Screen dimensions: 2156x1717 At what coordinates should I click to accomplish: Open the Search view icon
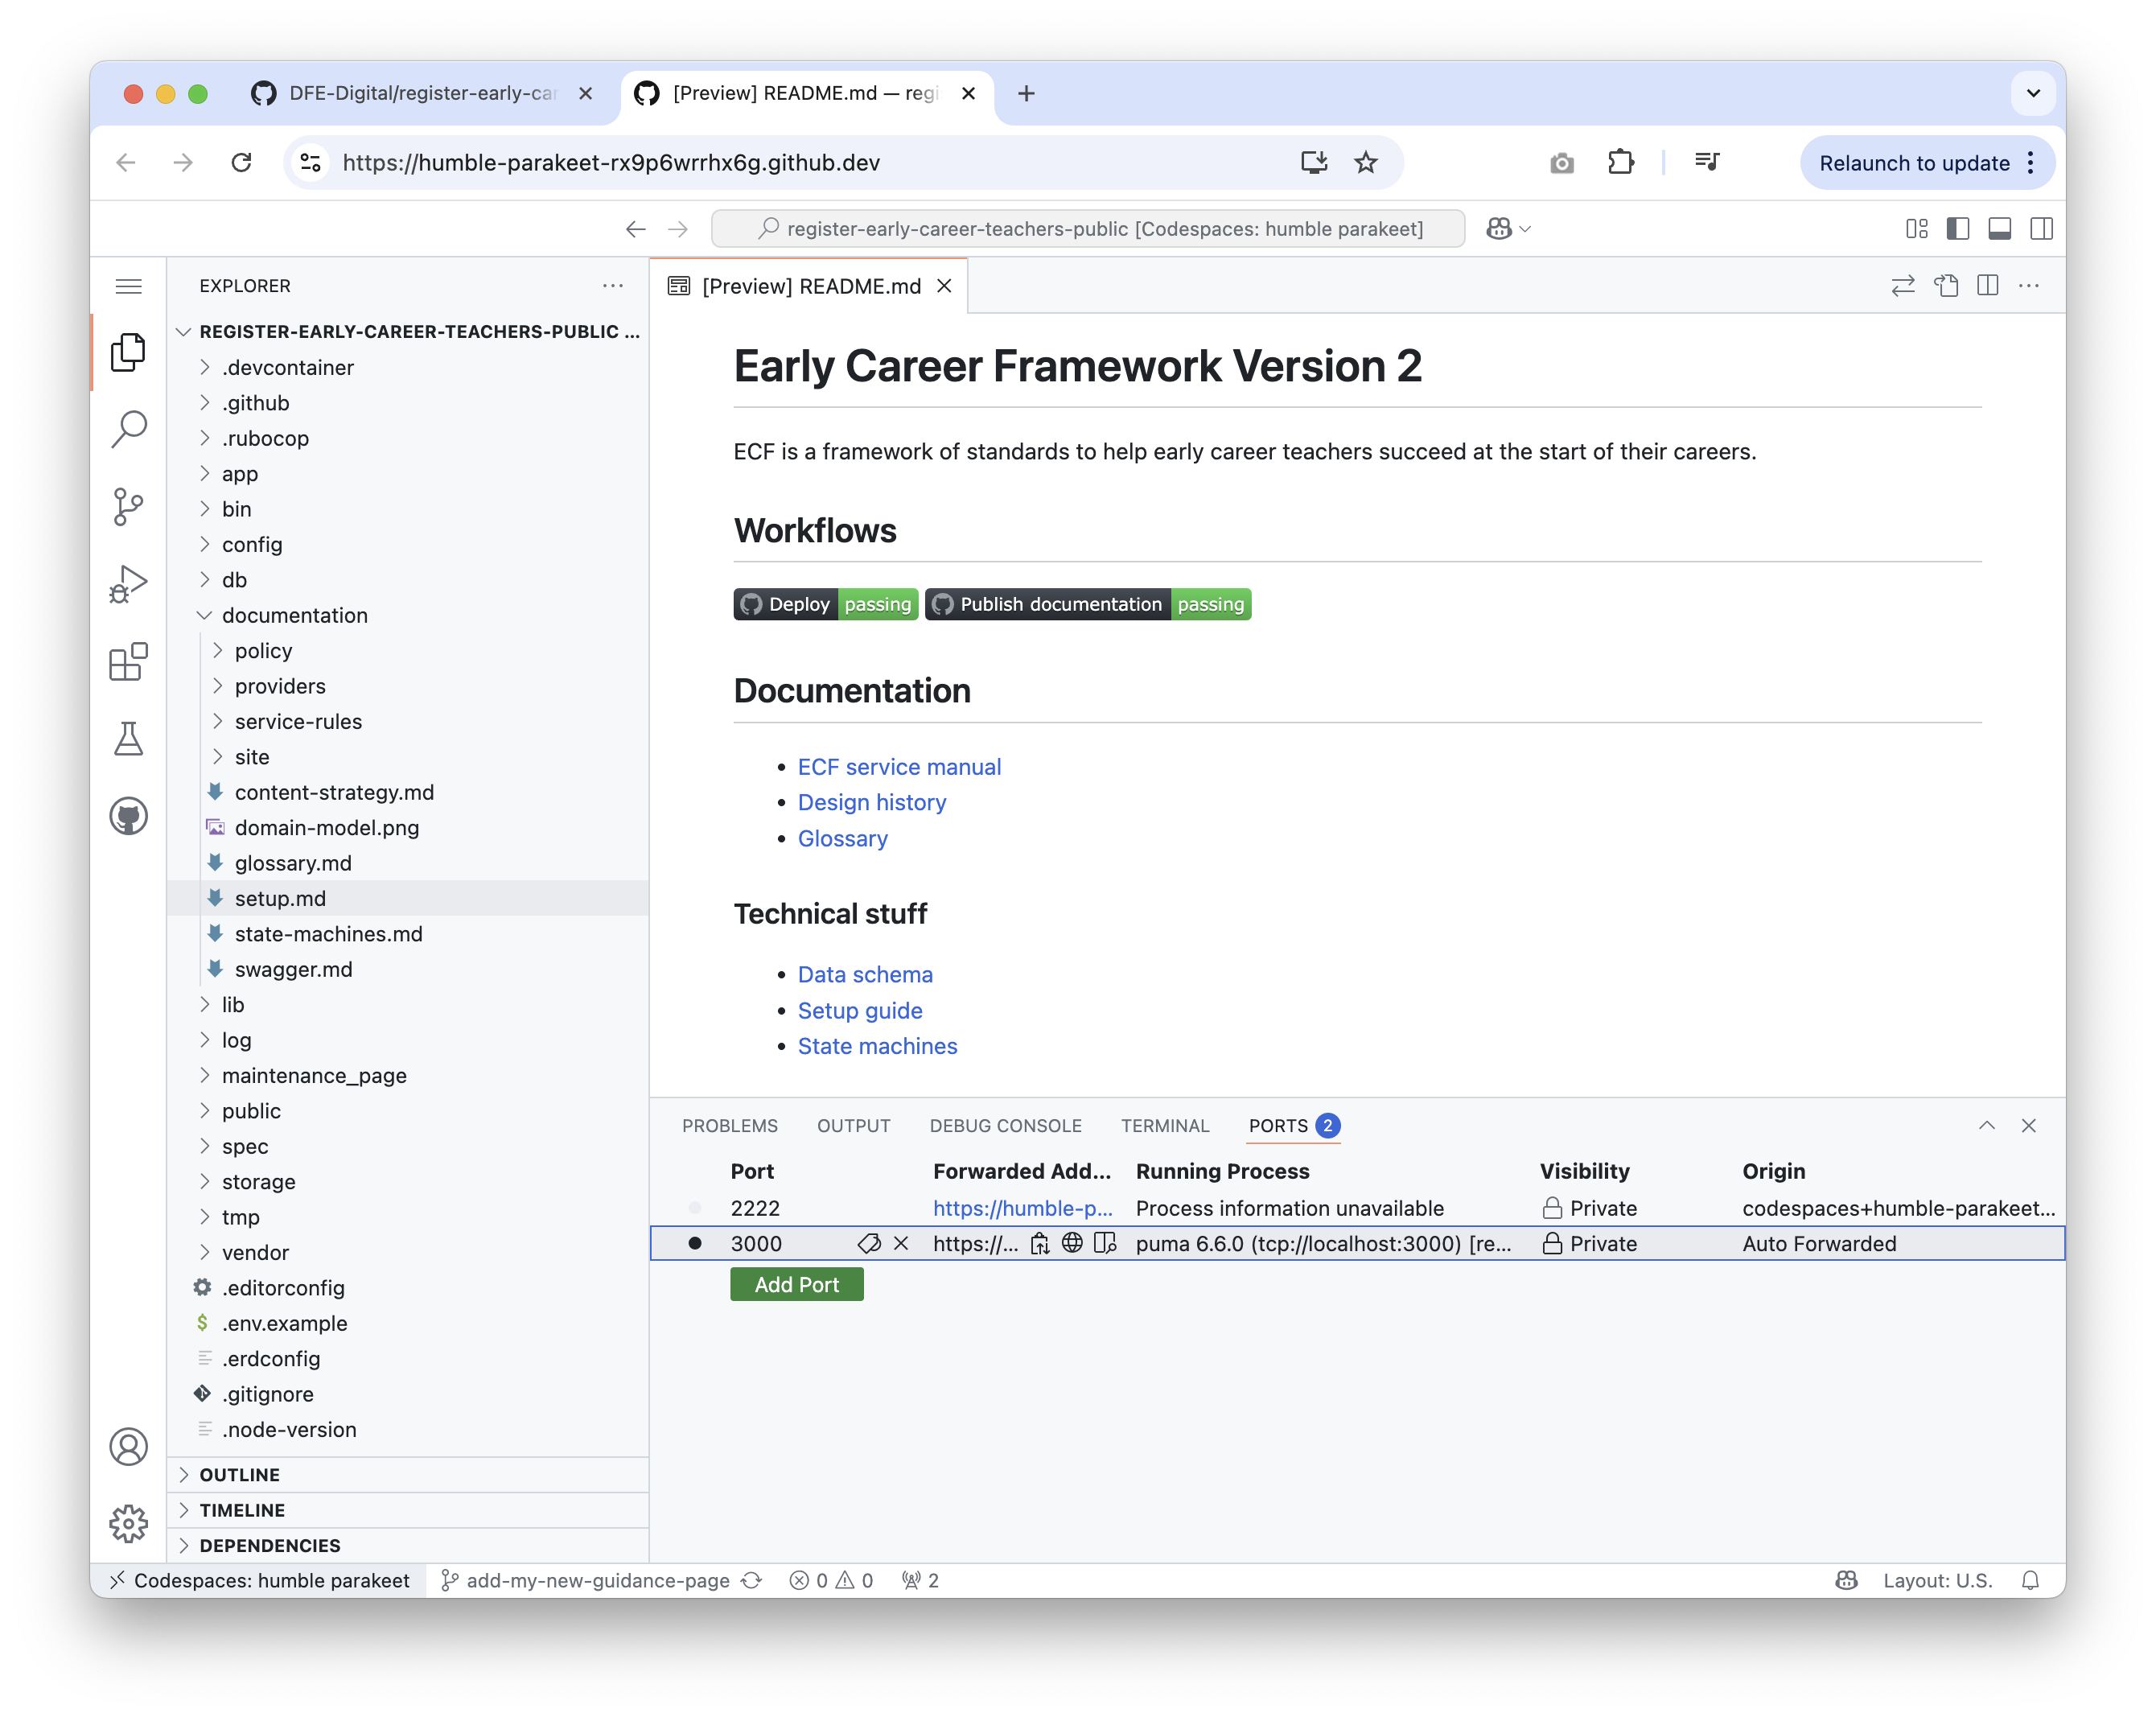coord(128,429)
